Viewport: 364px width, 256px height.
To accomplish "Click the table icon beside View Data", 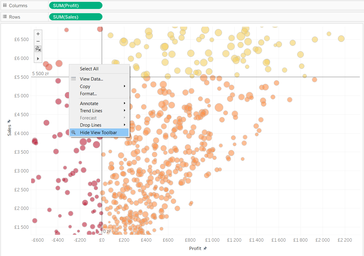I will pos(73,79).
